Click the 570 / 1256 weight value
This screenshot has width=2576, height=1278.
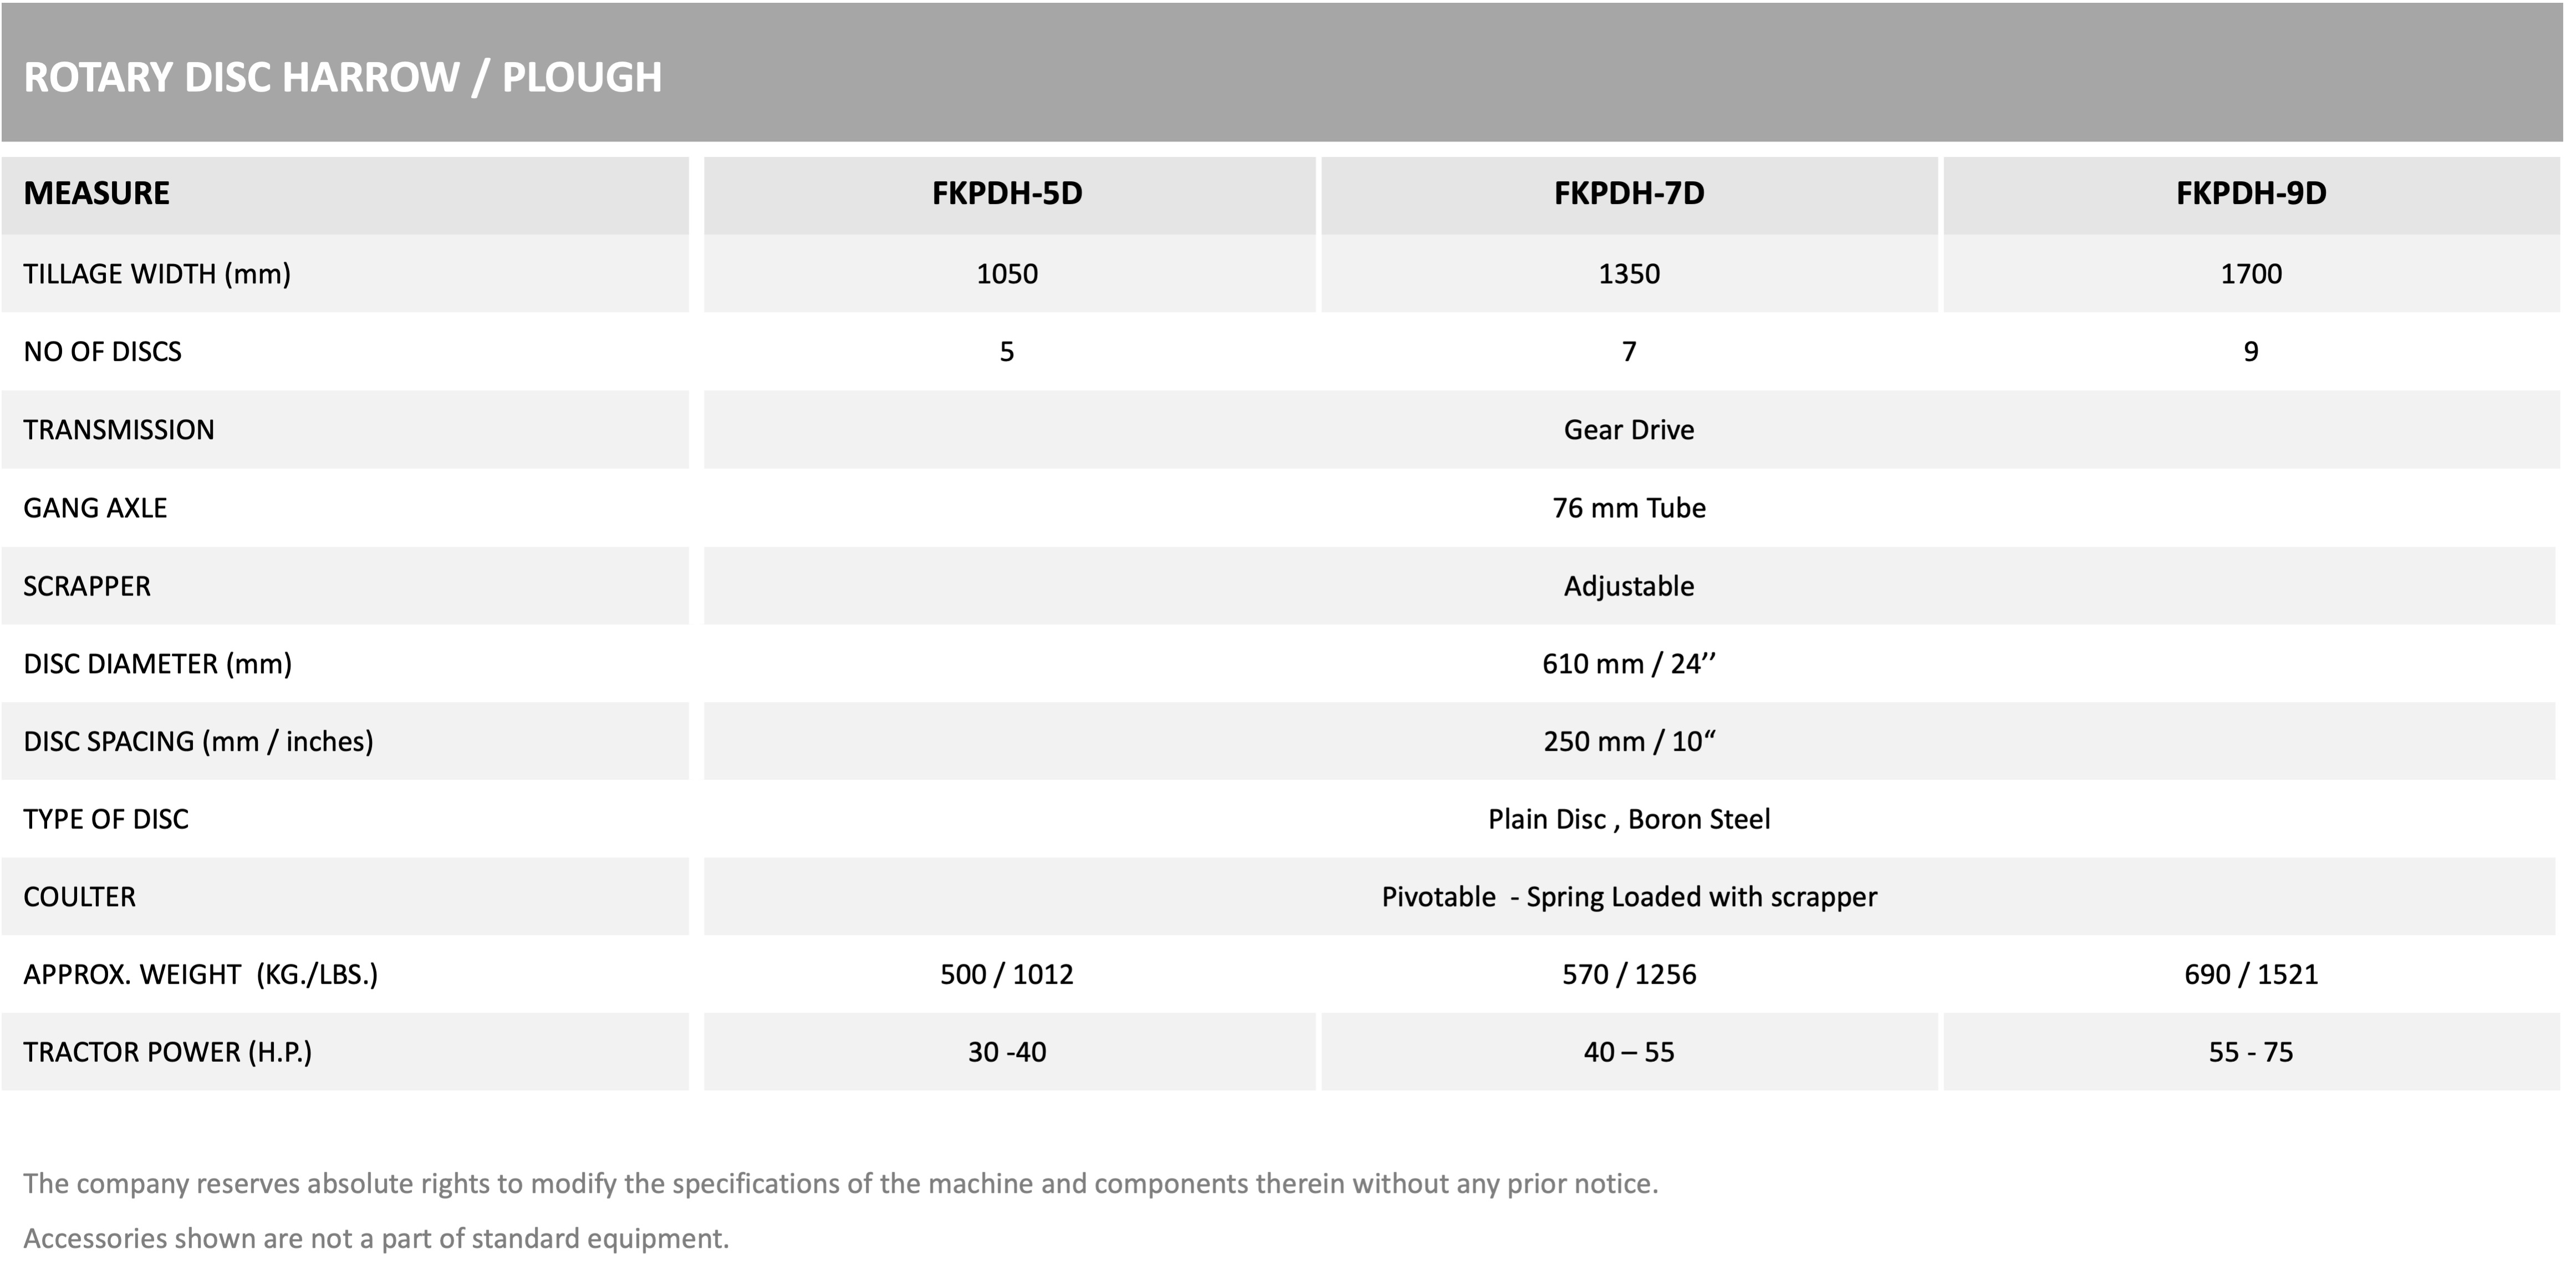[x=1629, y=975]
